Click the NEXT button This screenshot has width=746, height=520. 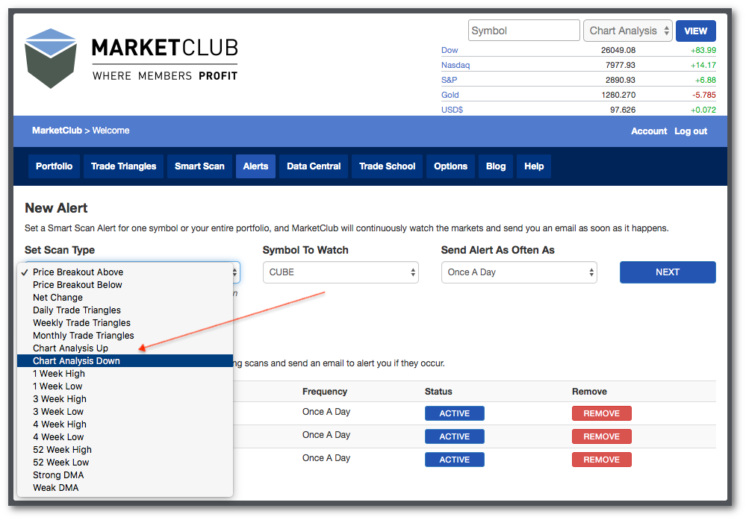(668, 272)
